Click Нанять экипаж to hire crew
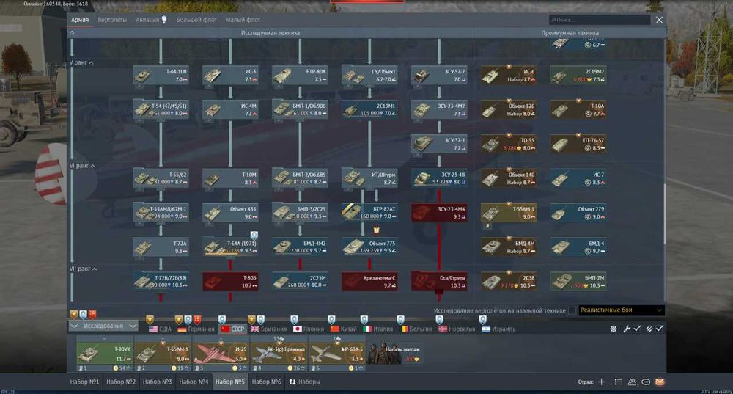Image resolution: width=733 pixels, height=394 pixels. [394, 354]
